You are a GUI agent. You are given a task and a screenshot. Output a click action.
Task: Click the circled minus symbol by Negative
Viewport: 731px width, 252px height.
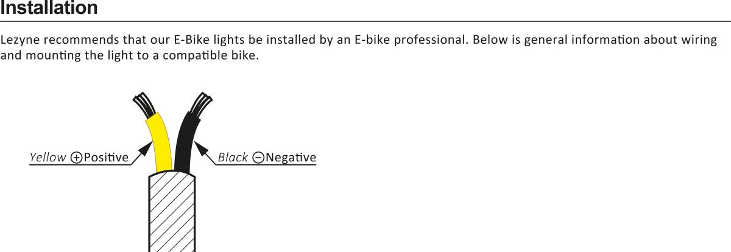click(x=258, y=158)
